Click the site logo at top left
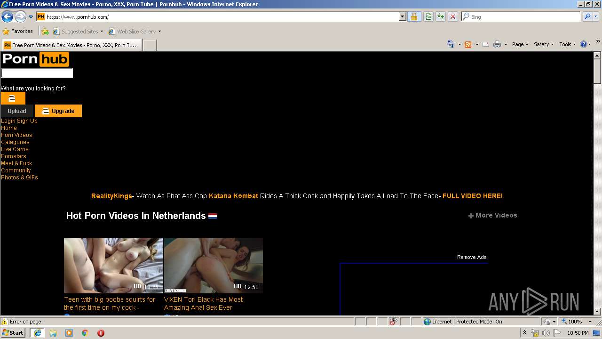 pos(35,59)
